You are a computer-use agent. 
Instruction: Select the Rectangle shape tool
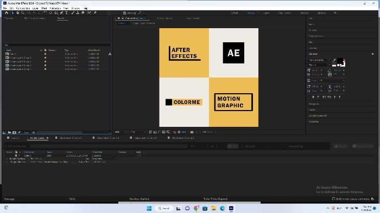tap(56, 13)
